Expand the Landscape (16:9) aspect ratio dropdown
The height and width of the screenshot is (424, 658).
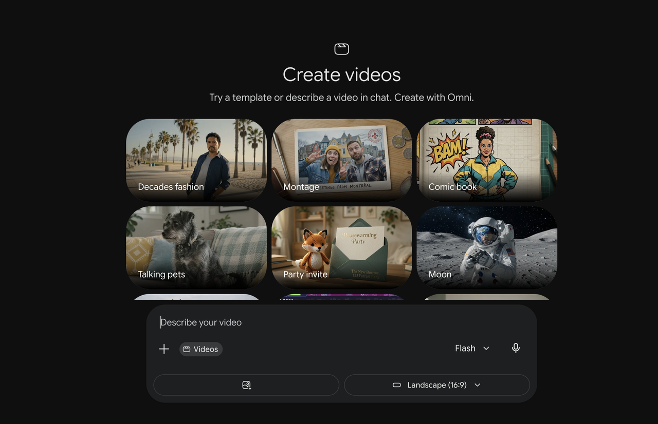pyautogui.click(x=437, y=385)
